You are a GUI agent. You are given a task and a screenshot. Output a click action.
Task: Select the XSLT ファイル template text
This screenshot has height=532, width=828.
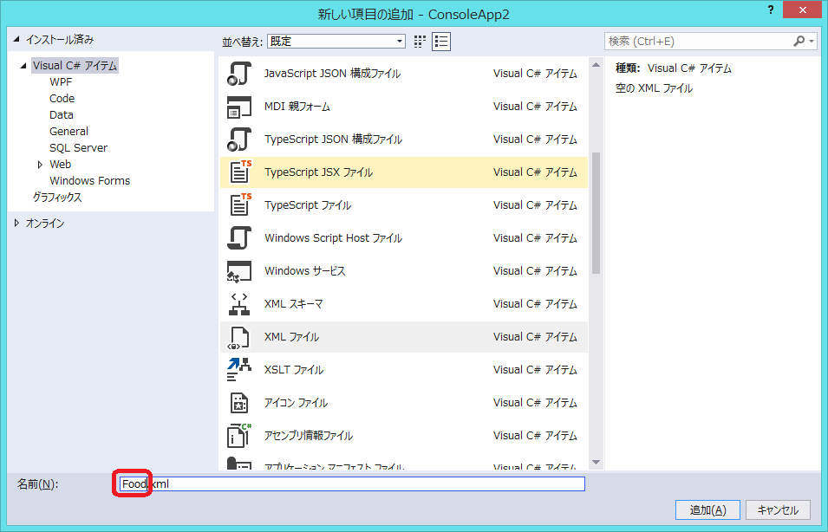point(294,370)
